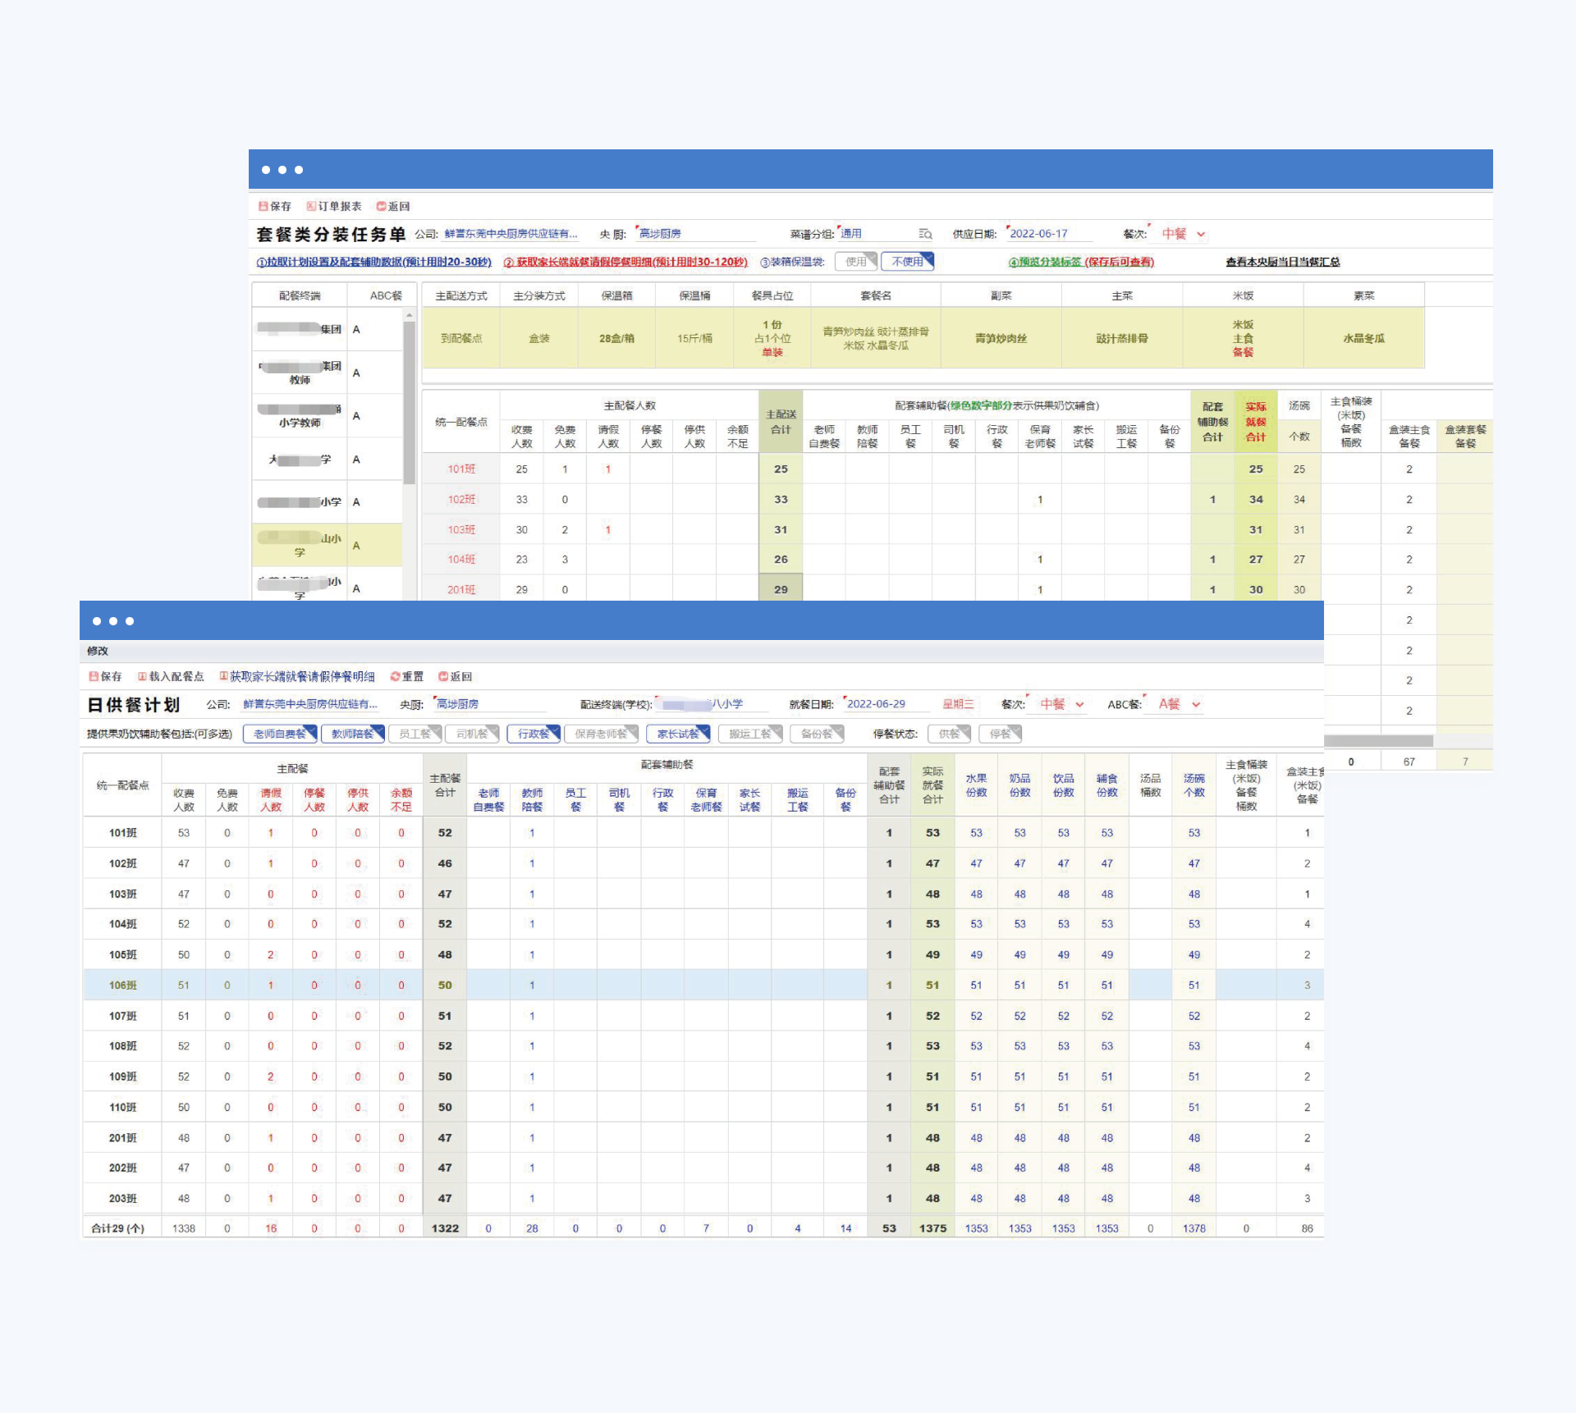Click the 返回 icon in the 日供餐计划 window

pos(443,677)
